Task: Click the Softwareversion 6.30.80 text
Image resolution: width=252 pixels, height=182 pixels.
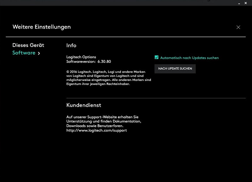Action: [89, 61]
